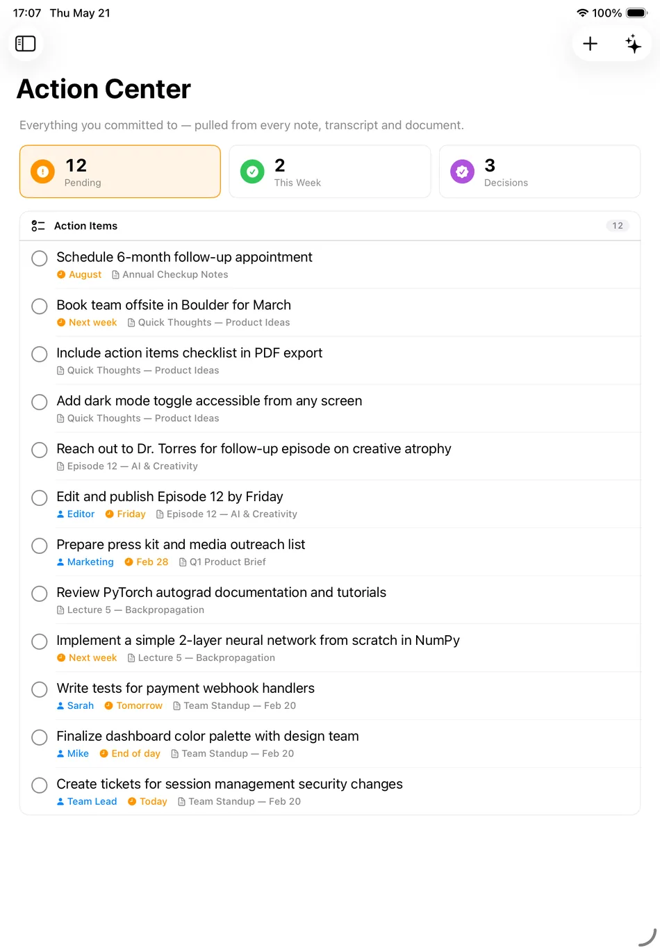Tap the Sarah assignee person icon
The image size is (660, 950).
point(60,705)
